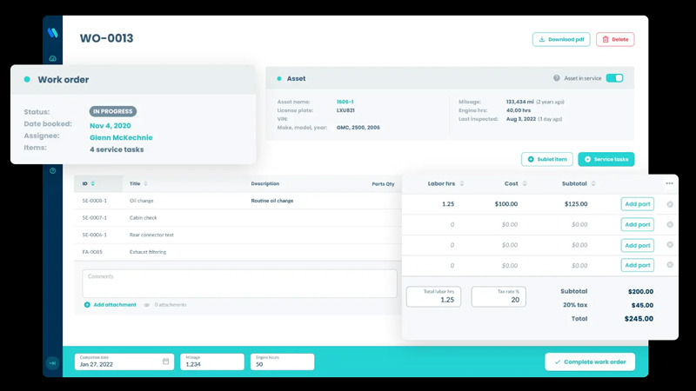Open the asset name link 1606-1

tap(345, 102)
